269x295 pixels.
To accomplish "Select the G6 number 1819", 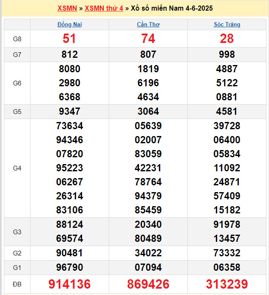I will coord(148,69).
